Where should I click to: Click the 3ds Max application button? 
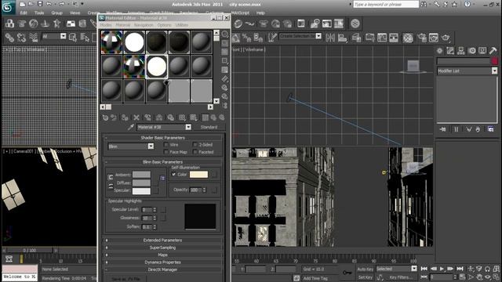click(8, 7)
